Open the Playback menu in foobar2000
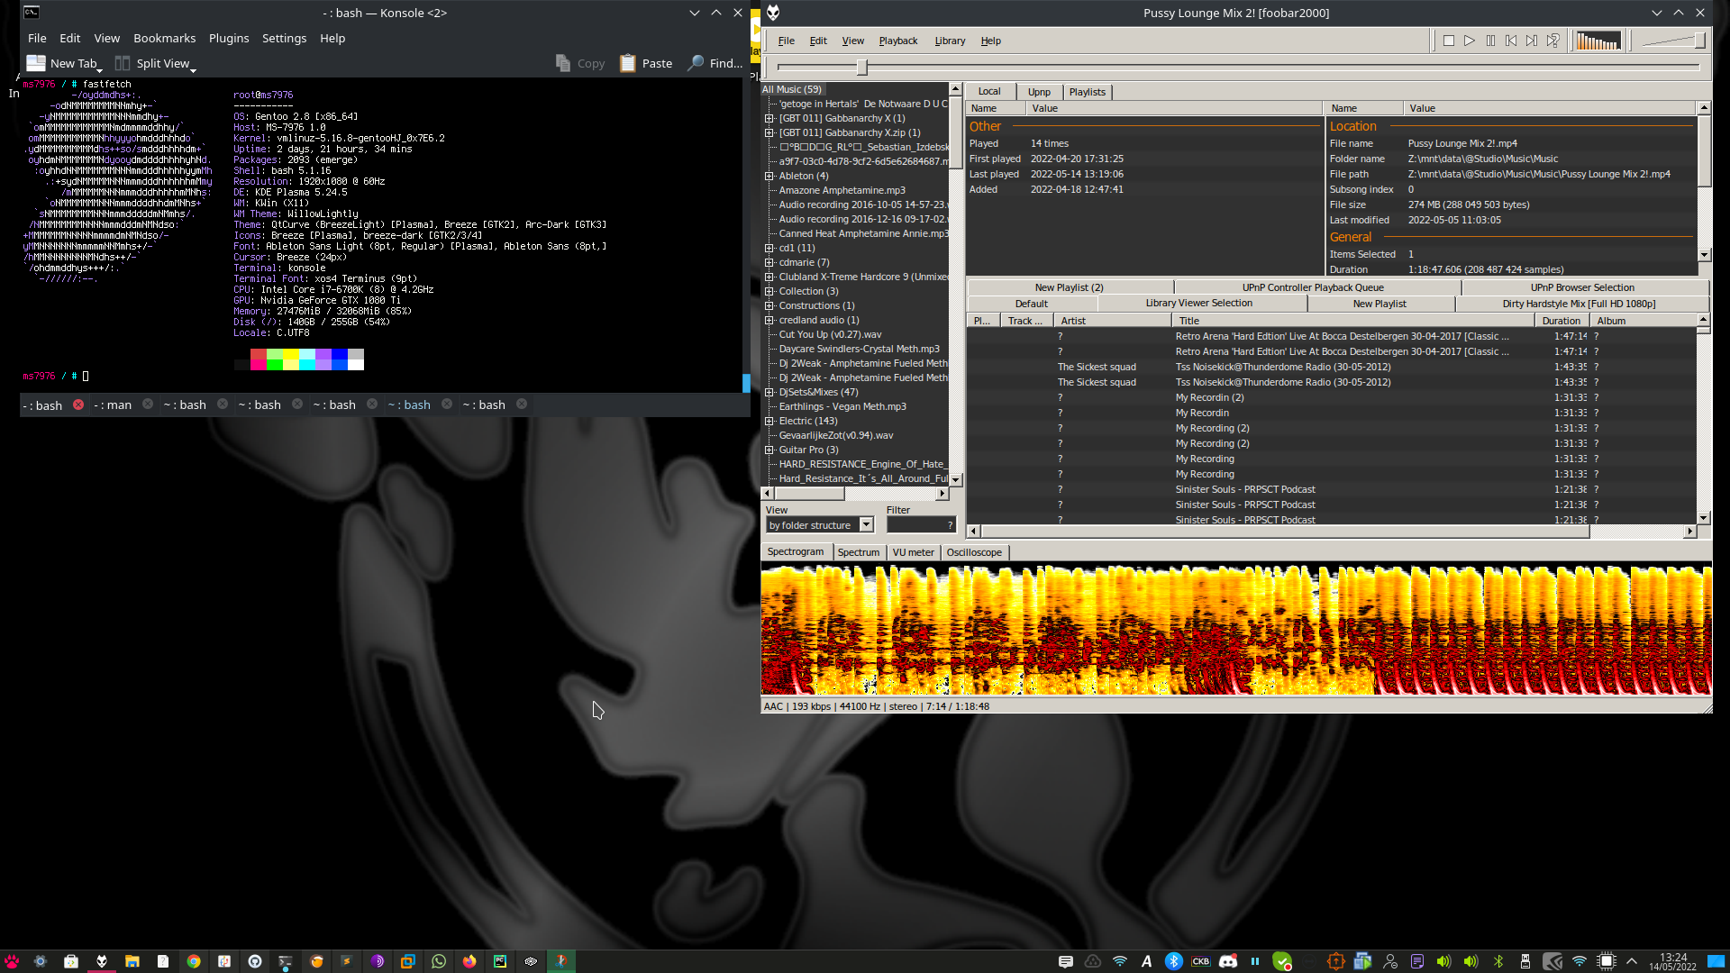The width and height of the screenshot is (1730, 973). coord(897,41)
